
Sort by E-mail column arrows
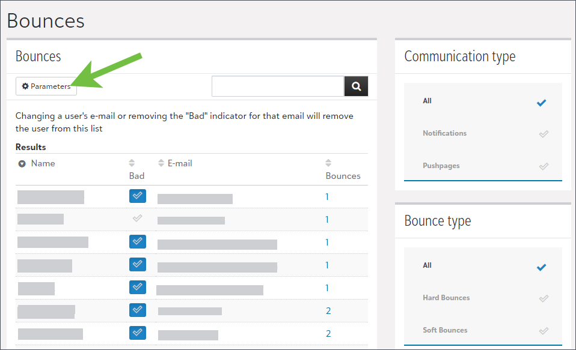click(161, 163)
